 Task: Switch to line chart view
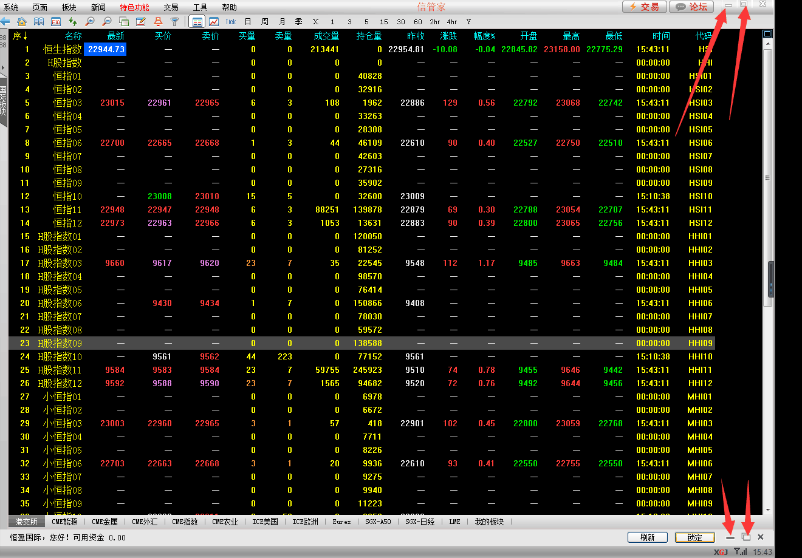(x=214, y=22)
